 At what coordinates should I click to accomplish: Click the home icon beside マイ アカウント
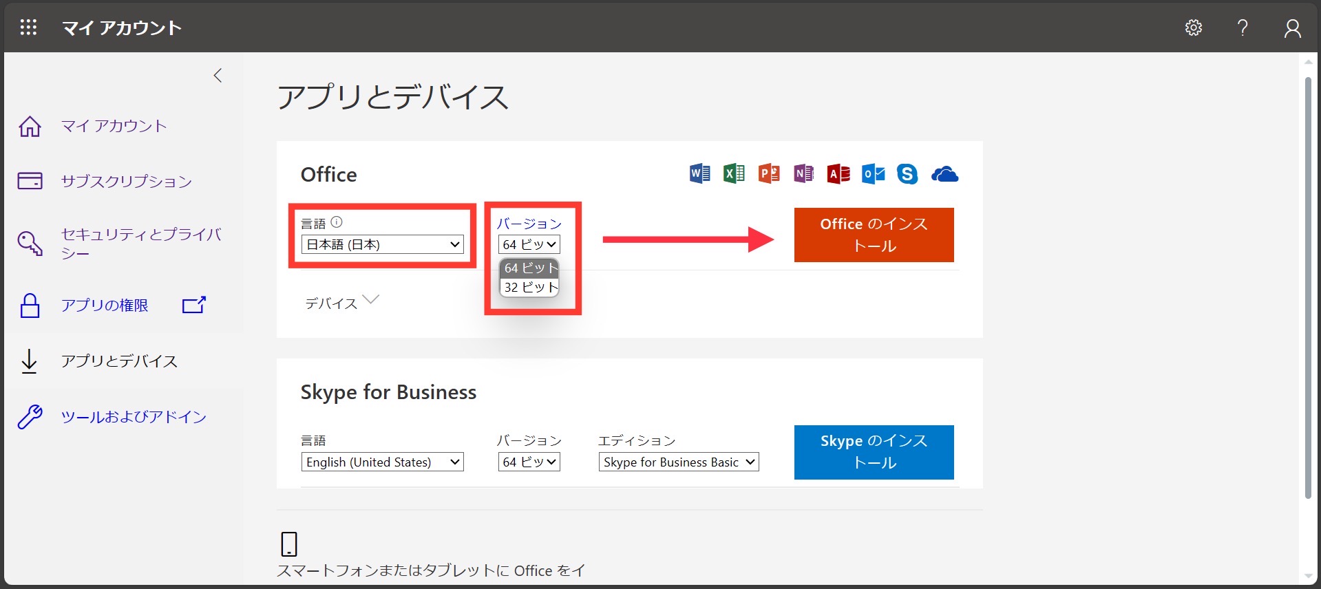tap(30, 126)
